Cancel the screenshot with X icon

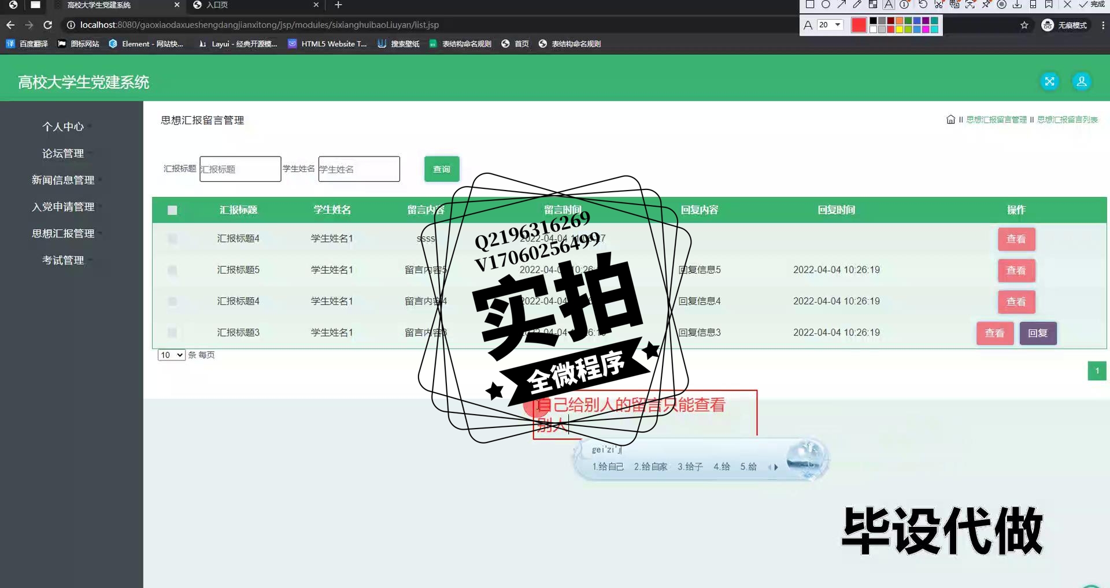click(1067, 5)
